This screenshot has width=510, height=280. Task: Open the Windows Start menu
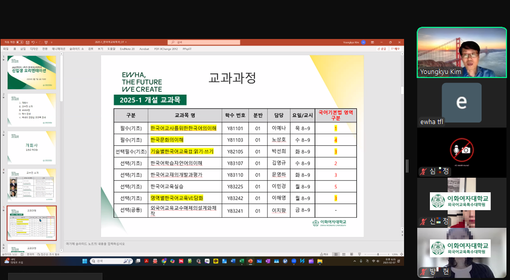[85, 261]
